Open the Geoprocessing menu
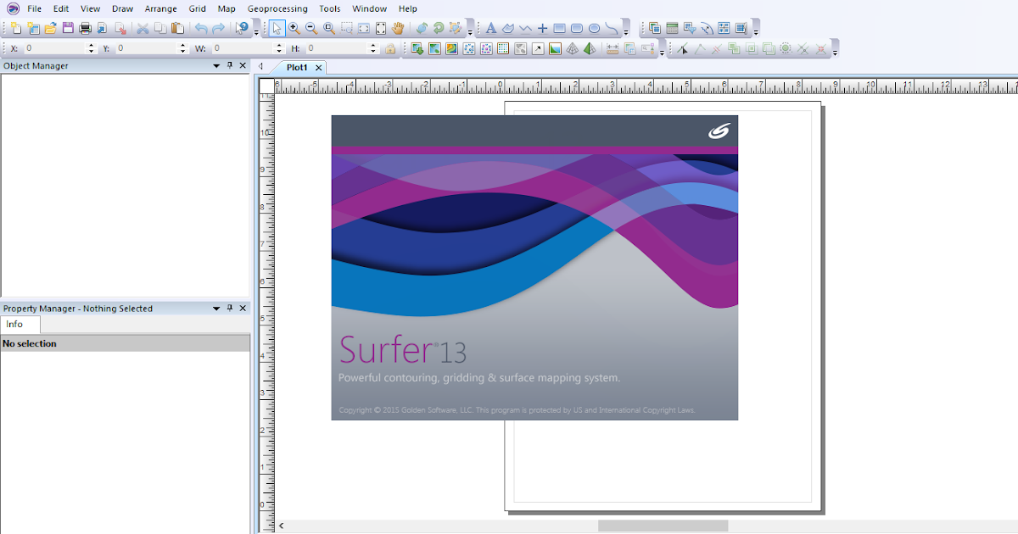The width and height of the screenshot is (1018, 534). (x=277, y=8)
